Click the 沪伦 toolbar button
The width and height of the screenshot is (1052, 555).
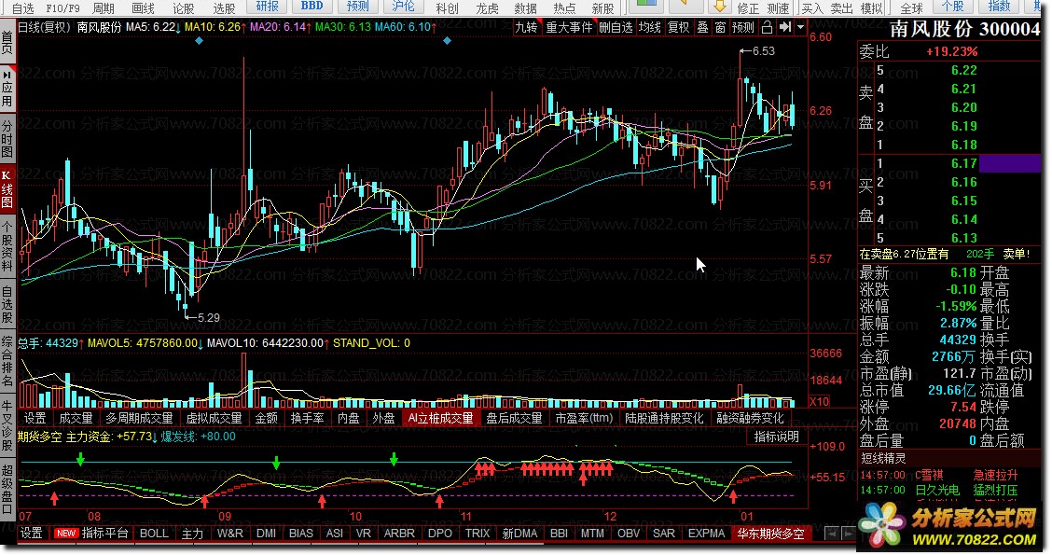point(403,6)
